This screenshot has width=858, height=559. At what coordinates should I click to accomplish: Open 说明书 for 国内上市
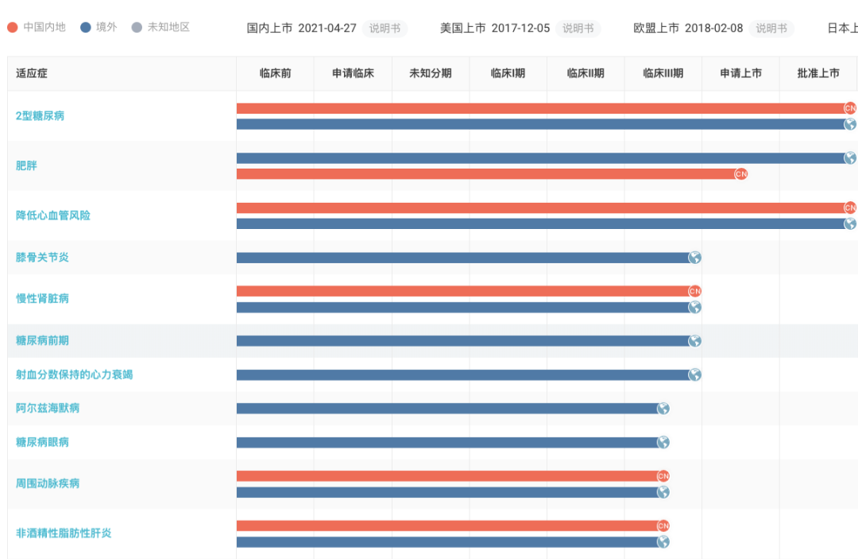(x=385, y=29)
